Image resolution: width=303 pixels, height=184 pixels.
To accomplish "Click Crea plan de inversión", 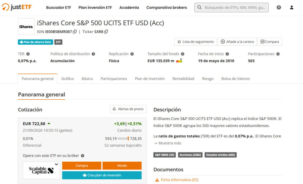I will [102, 175].
